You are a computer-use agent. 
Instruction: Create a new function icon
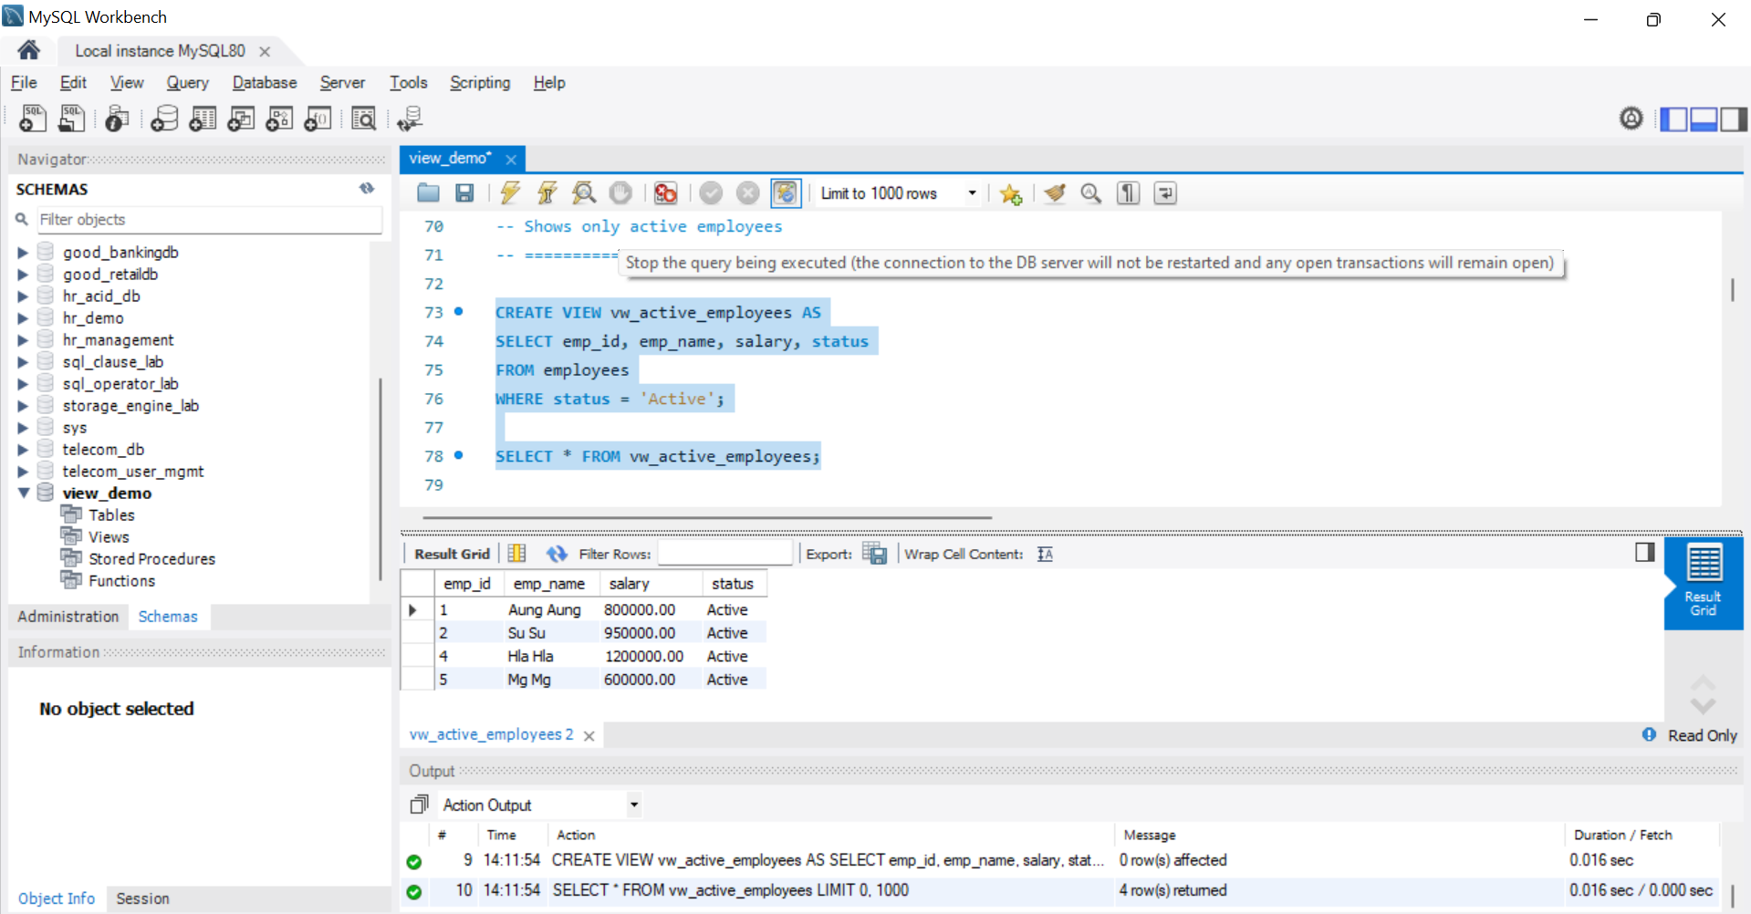pyautogui.click(x=318, y=118)
